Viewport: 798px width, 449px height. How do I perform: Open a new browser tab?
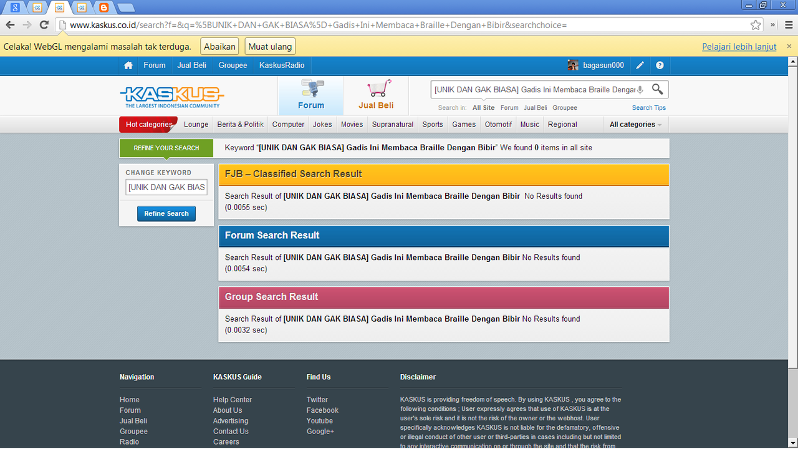click(x=126, y=7)
